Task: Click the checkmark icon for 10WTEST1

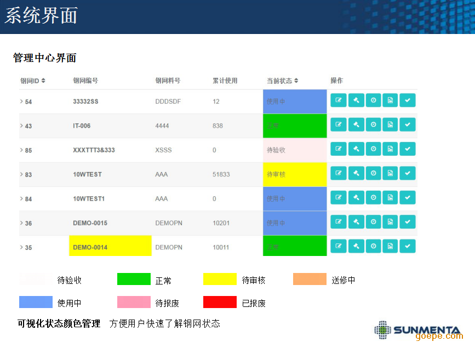Action: coord(407,197)
